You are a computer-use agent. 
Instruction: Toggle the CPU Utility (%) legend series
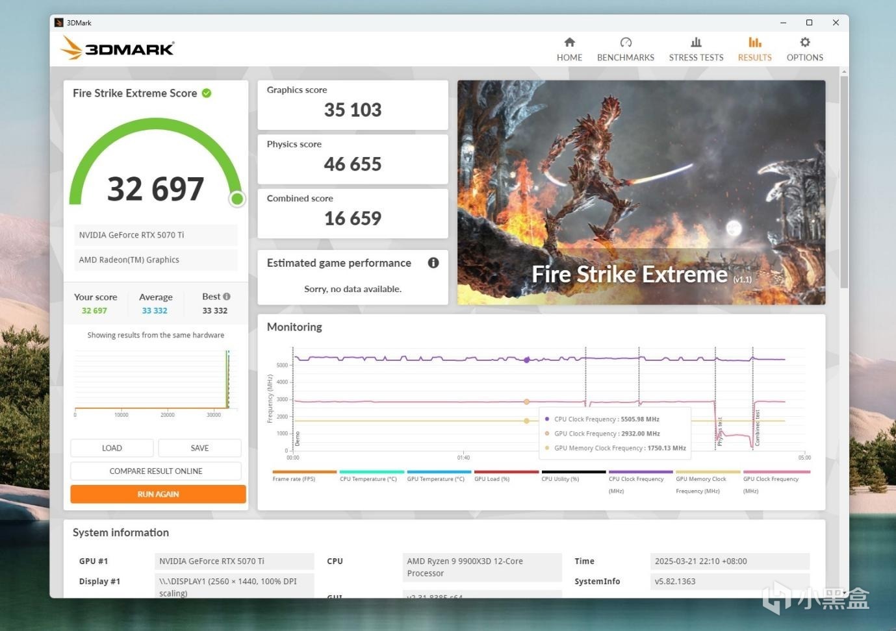coord(574,476)
